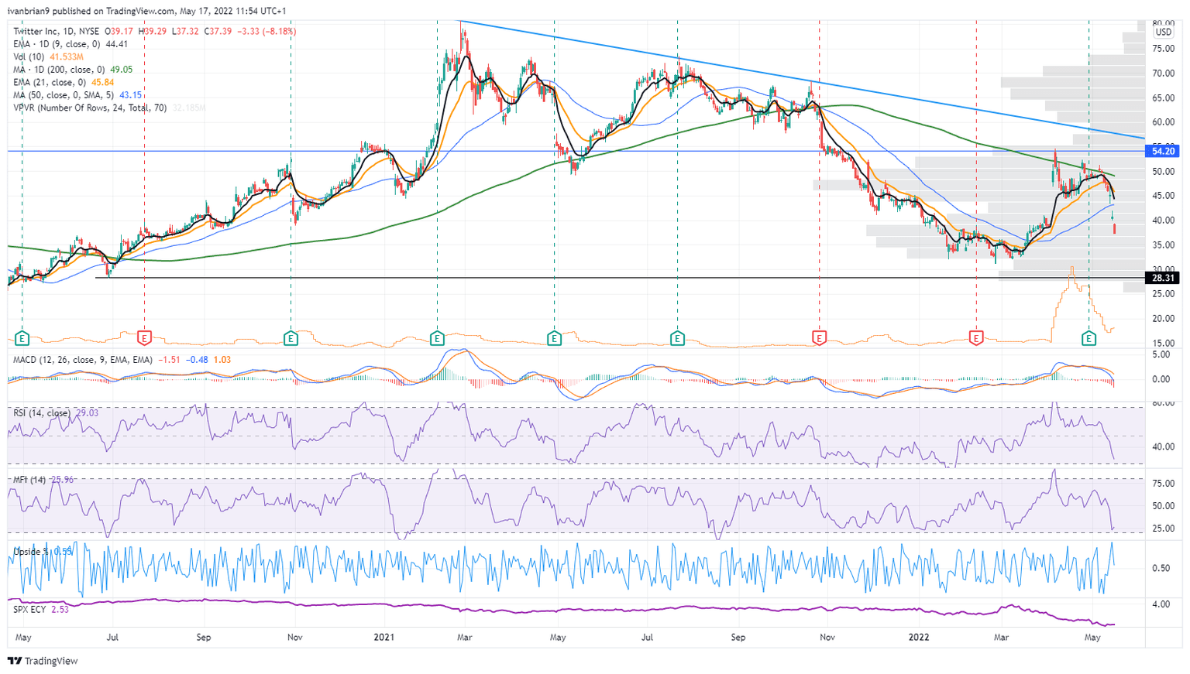Click the Twitter Inc, 1D, NYSE symbol title
The image size is (1190, 674).
(x=57, y=32)
